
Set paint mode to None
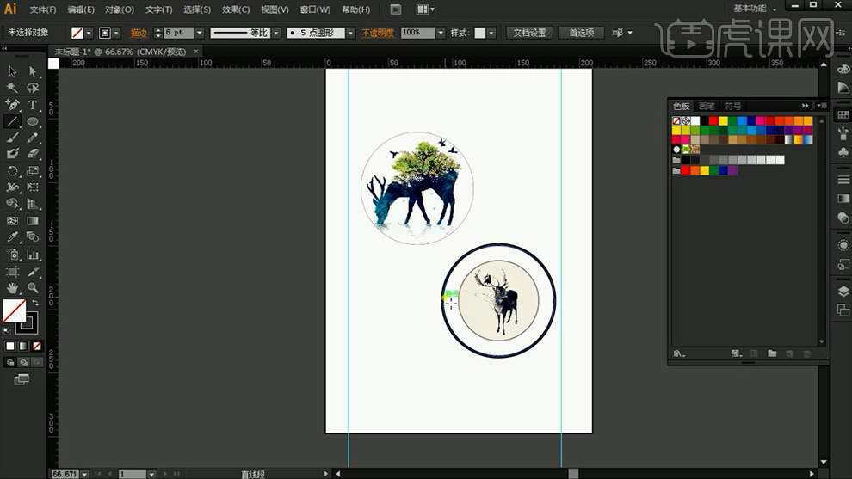35,346
